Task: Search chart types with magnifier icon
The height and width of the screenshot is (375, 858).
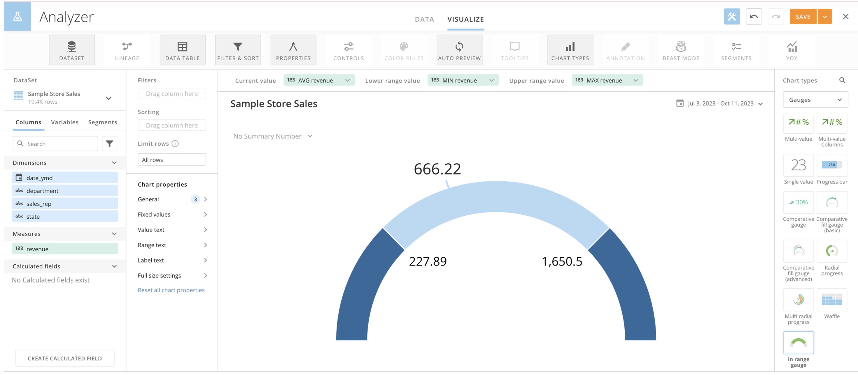Action: coord(842,80)
